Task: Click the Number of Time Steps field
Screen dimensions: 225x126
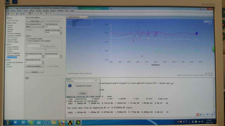Action: point(52,33)
